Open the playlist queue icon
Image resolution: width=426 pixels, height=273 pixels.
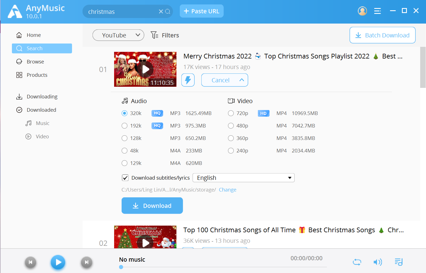399,262
